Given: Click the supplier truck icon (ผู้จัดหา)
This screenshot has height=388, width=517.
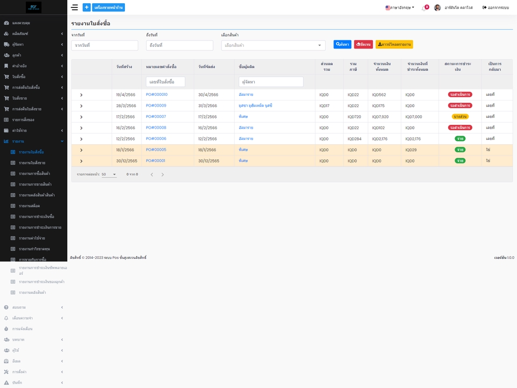Looking at the screenshot, I should 6,45.
